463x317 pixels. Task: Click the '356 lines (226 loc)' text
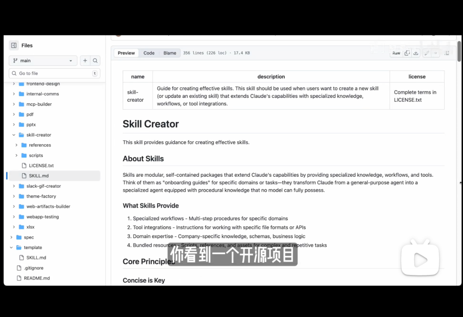(204, 53)
